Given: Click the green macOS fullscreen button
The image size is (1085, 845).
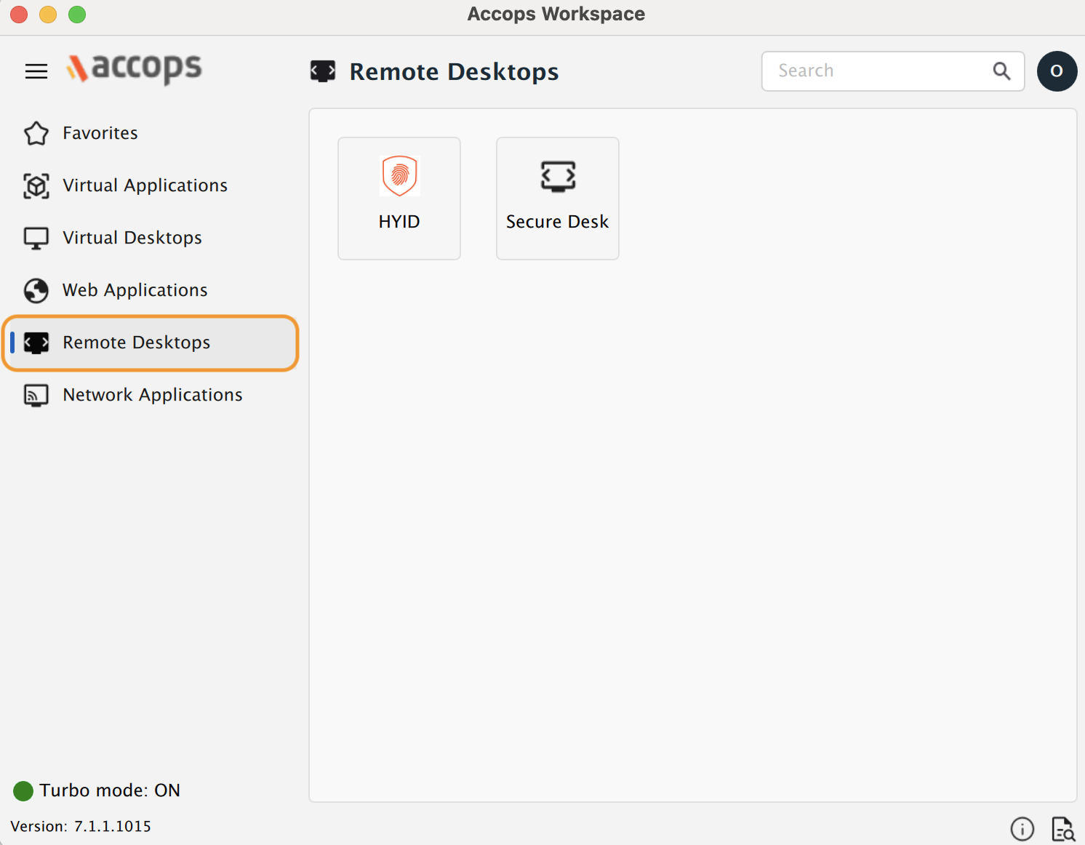Looking at the screenshot, I should [x=77, y=15].
